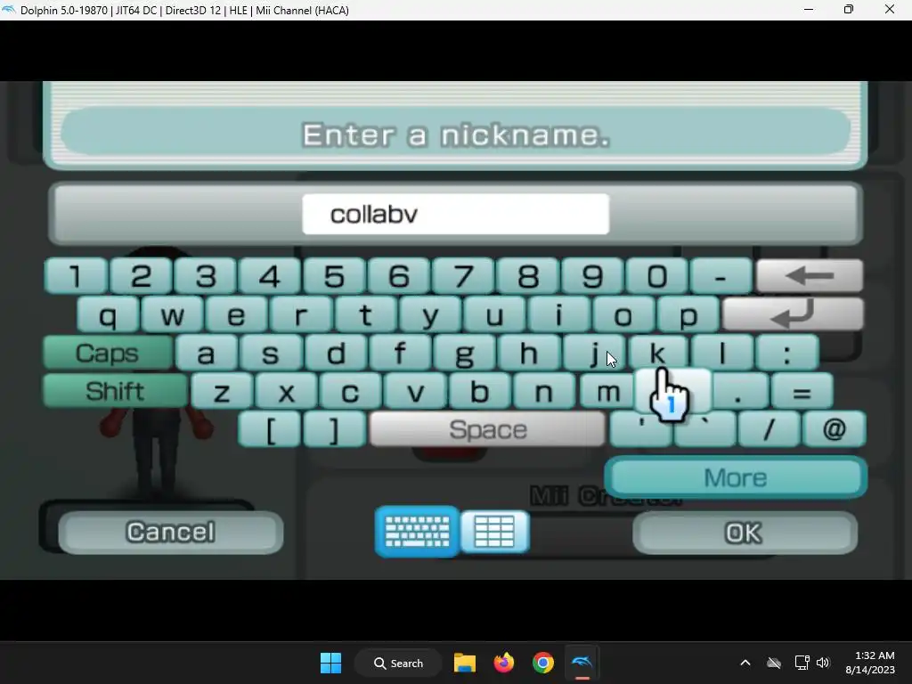Hit the o key
Screen dimensions: 912x684
pos(623,314)
